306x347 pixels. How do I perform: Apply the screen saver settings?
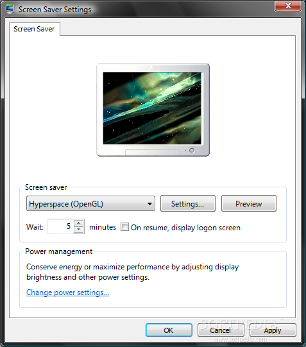273,330
